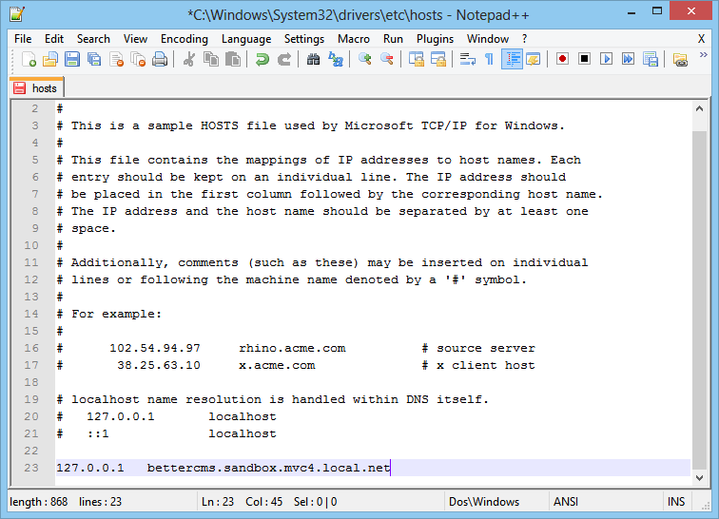Image resolution: width=719 pixels, height=519 pixels.
Task: Click the scrollbar up arrow
Action: 699,109
